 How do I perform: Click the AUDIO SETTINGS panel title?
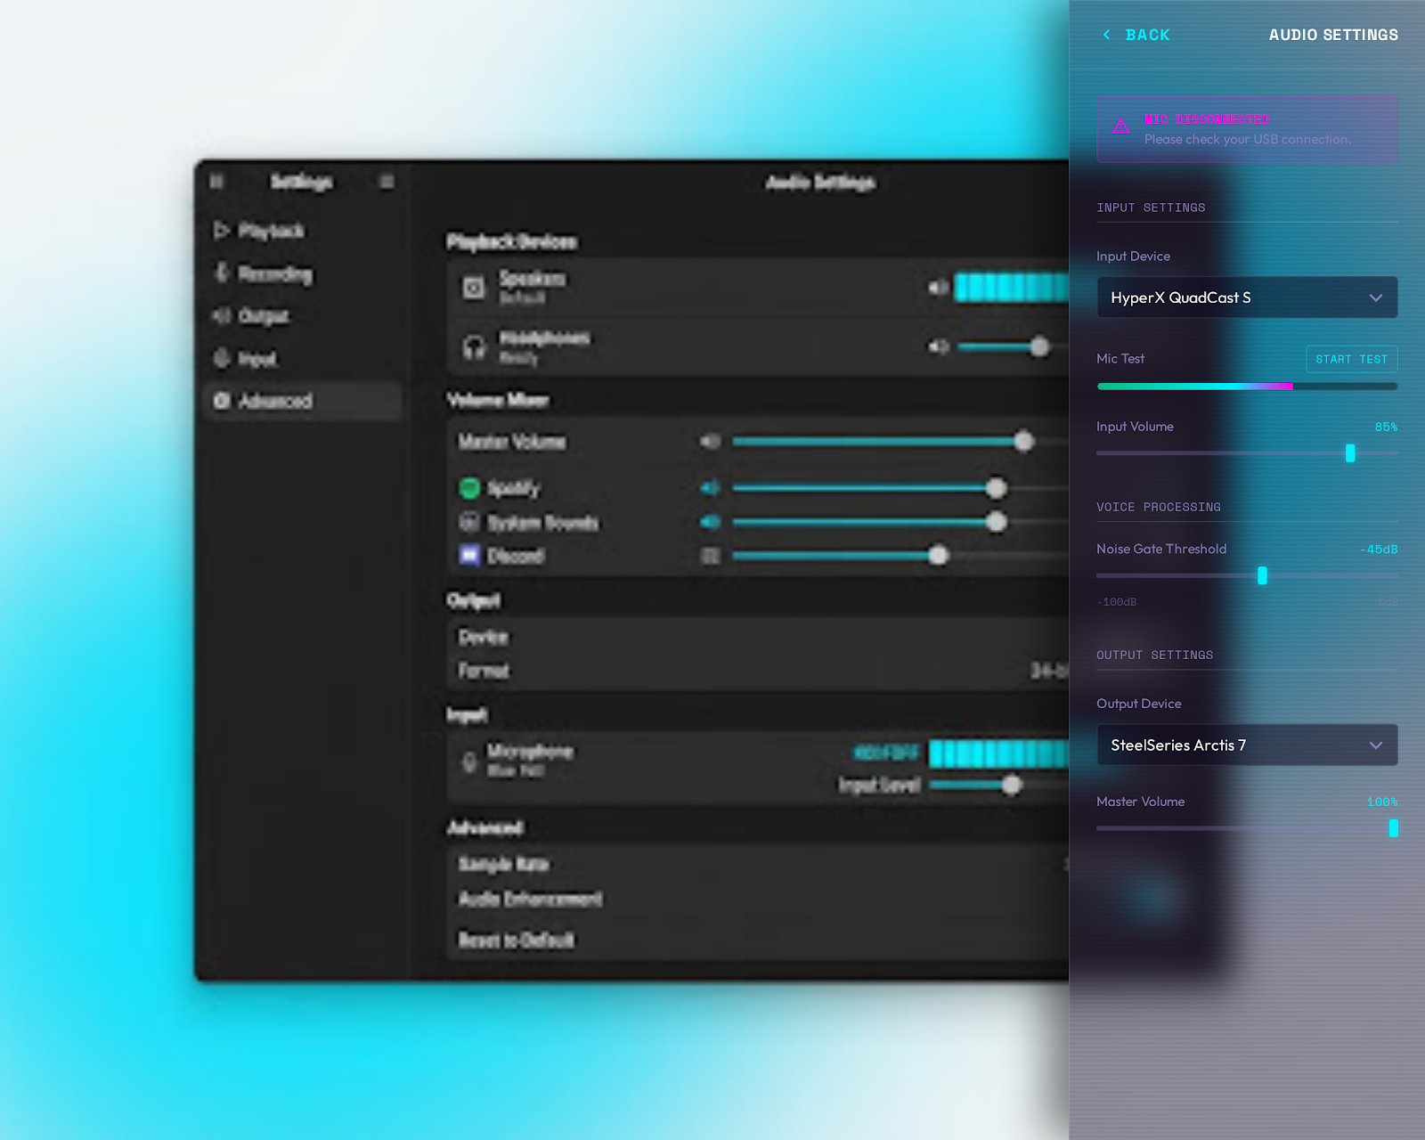(1333, 35)
